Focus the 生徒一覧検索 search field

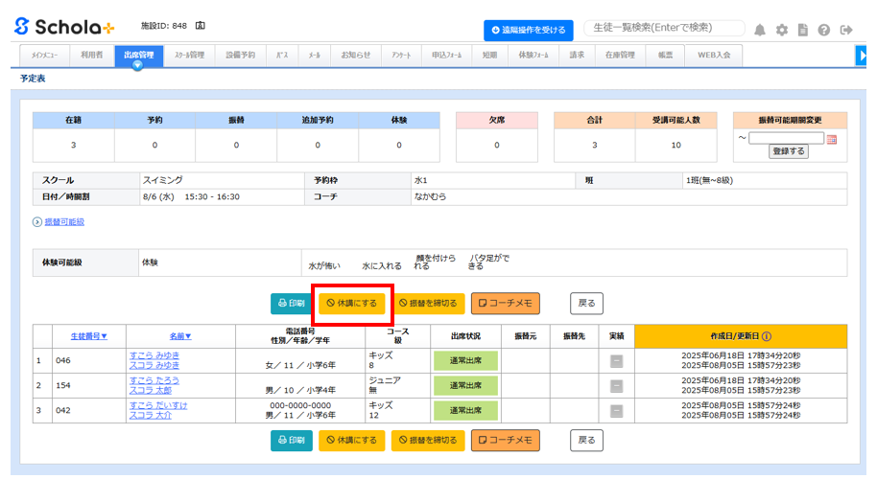pyautogui.click(x=664, y=28)
